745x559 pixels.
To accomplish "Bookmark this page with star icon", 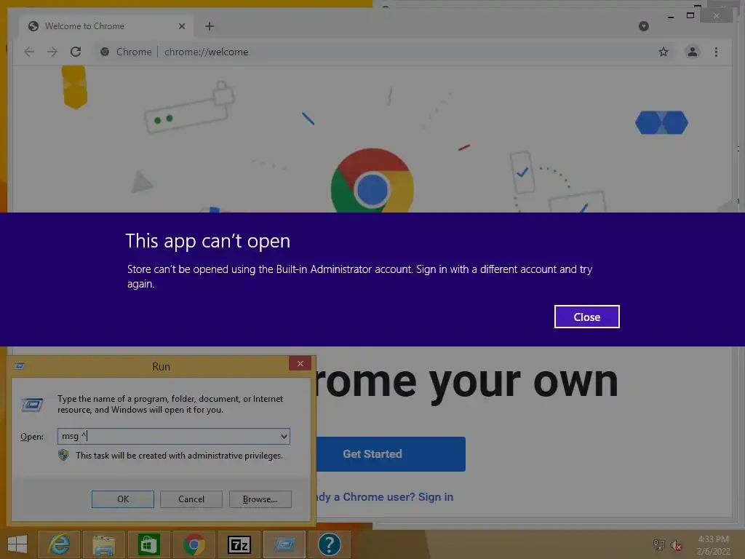I will pos(664,52).
